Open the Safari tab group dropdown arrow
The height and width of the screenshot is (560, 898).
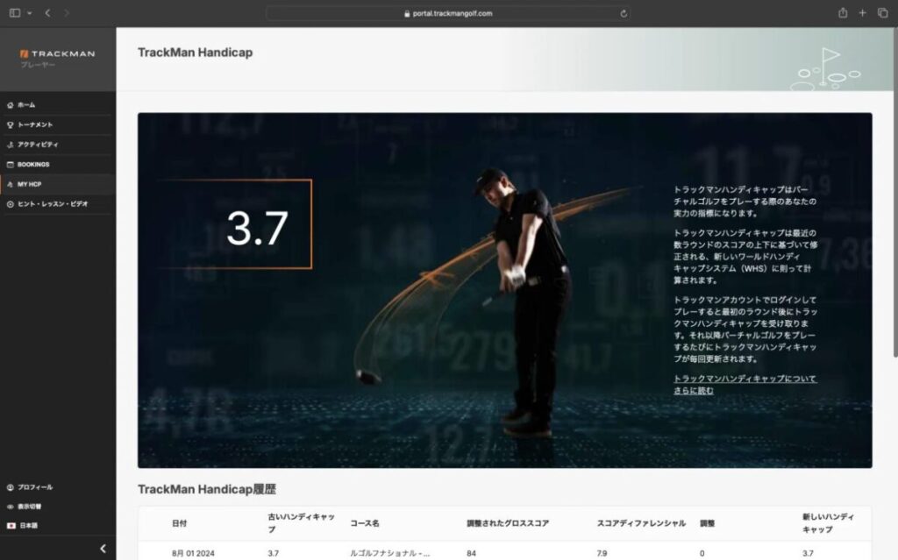click(29, 13)
